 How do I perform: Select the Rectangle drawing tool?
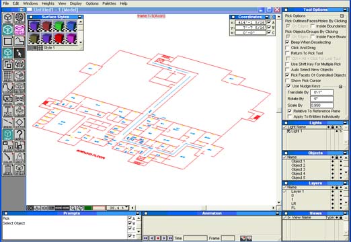pos(8,41)
